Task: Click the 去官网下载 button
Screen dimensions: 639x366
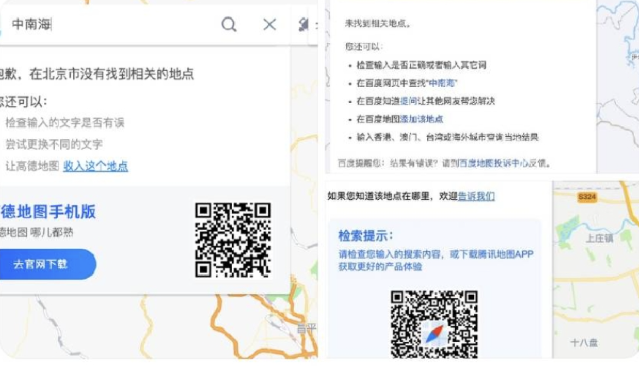Action: point(48,264)
